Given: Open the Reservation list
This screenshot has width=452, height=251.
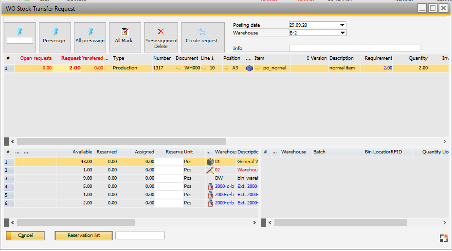Looking at the screenshot, I should 84,235.
